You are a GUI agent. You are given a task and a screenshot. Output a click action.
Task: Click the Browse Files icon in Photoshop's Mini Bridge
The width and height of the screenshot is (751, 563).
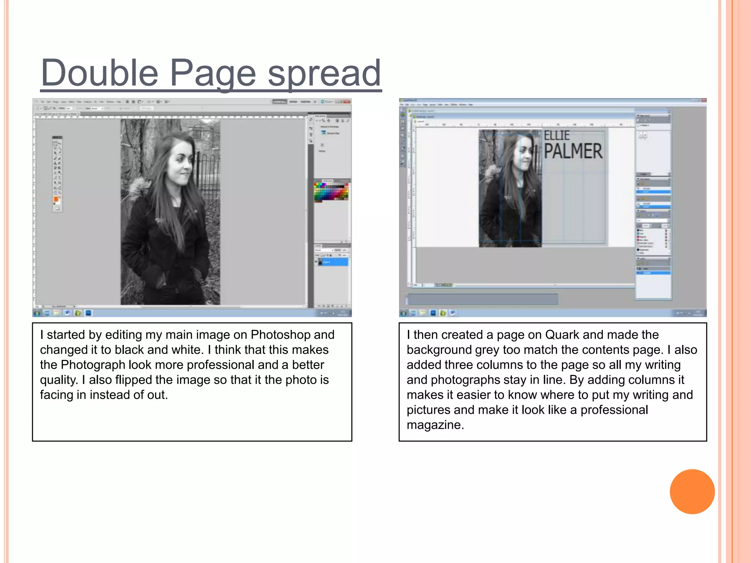coord(323,133)
